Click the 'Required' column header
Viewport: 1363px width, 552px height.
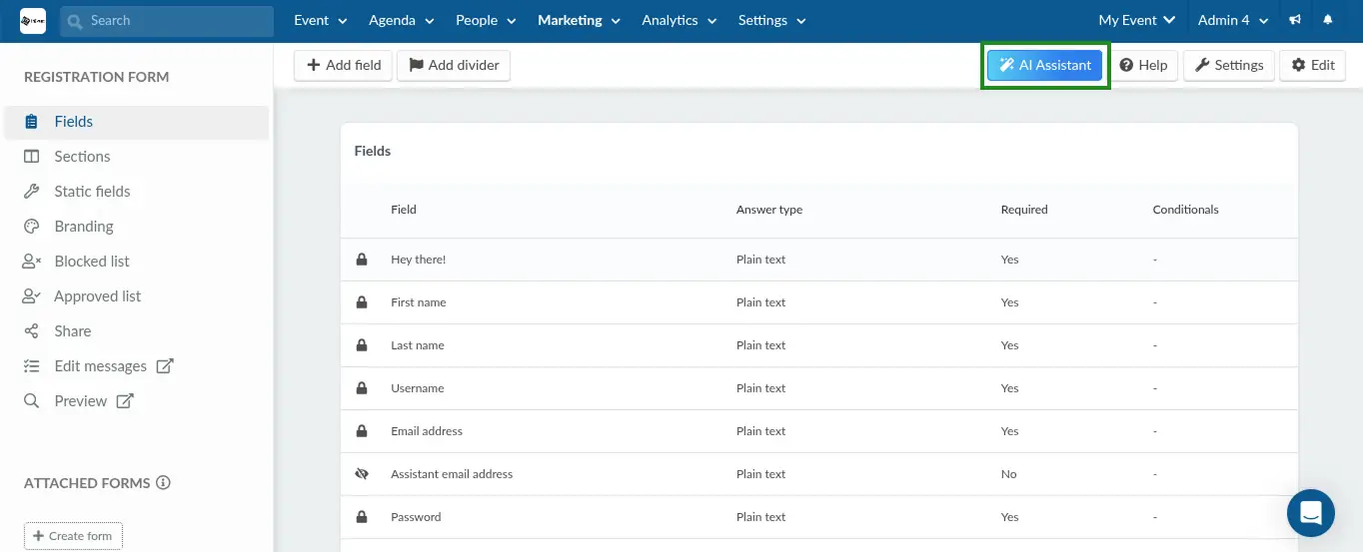coord(1024,210)
